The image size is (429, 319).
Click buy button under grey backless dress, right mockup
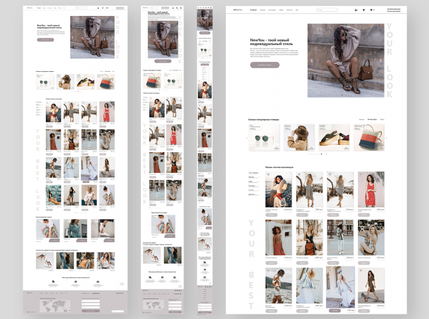tap(302, 215)
